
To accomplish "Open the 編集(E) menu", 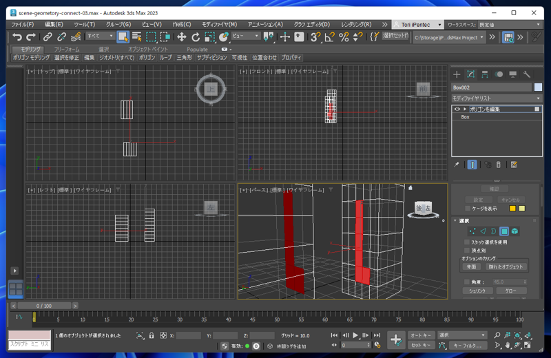I will [x=54, y=24].
